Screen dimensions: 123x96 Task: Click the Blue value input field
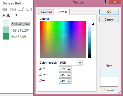(63, 81)
